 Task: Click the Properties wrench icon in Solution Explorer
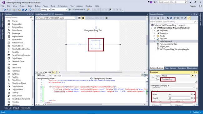(186, 18)
